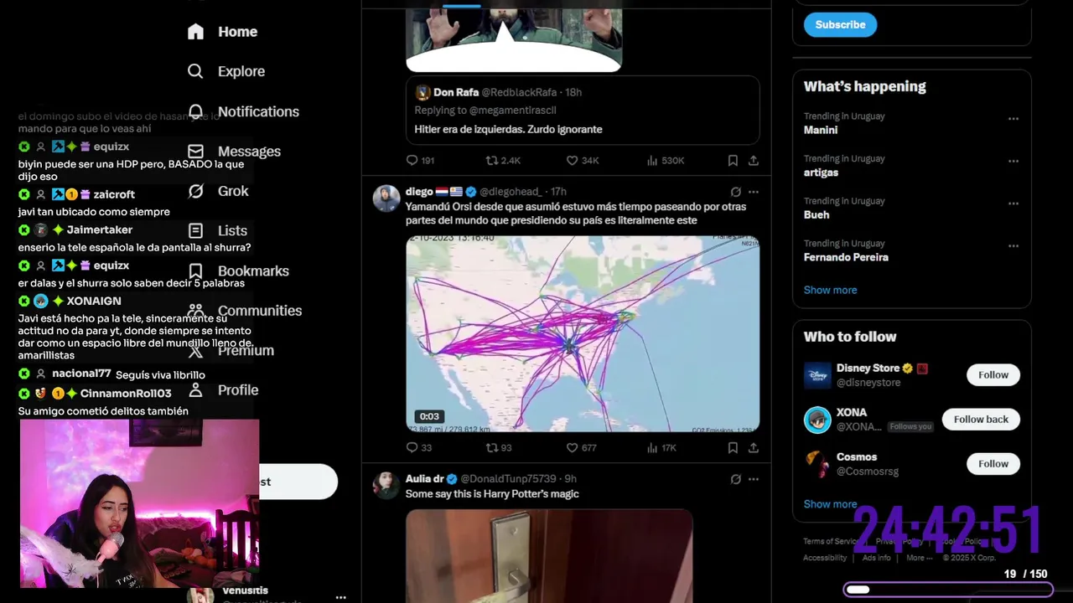Viewport: 1073px width, 603px height.
Task: Click the Subscribe button
Action: [x=840, y=24]
